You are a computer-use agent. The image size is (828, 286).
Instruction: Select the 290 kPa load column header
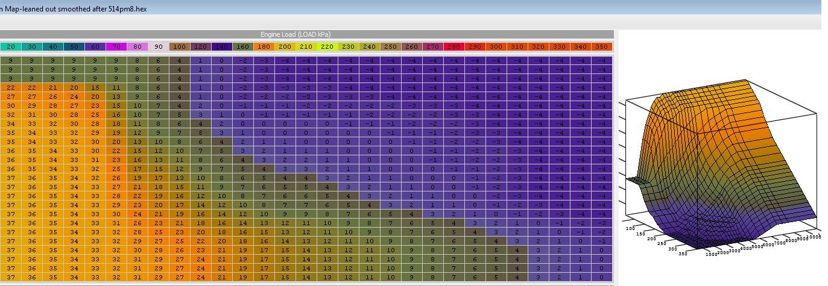click(x=475, y=46)
